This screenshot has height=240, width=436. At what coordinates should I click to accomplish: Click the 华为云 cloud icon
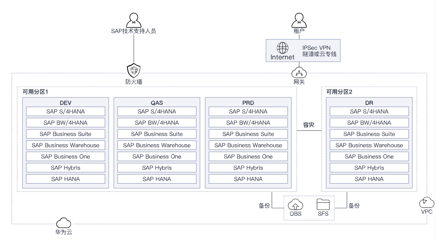pyautogui.click(x=64, y=223)
